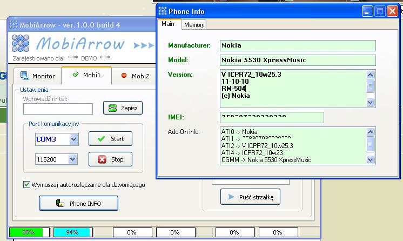Click the Version box scrollbar thumb
Image resolution: width=403 pixels, height=241 pixels.
coord(370,86)
